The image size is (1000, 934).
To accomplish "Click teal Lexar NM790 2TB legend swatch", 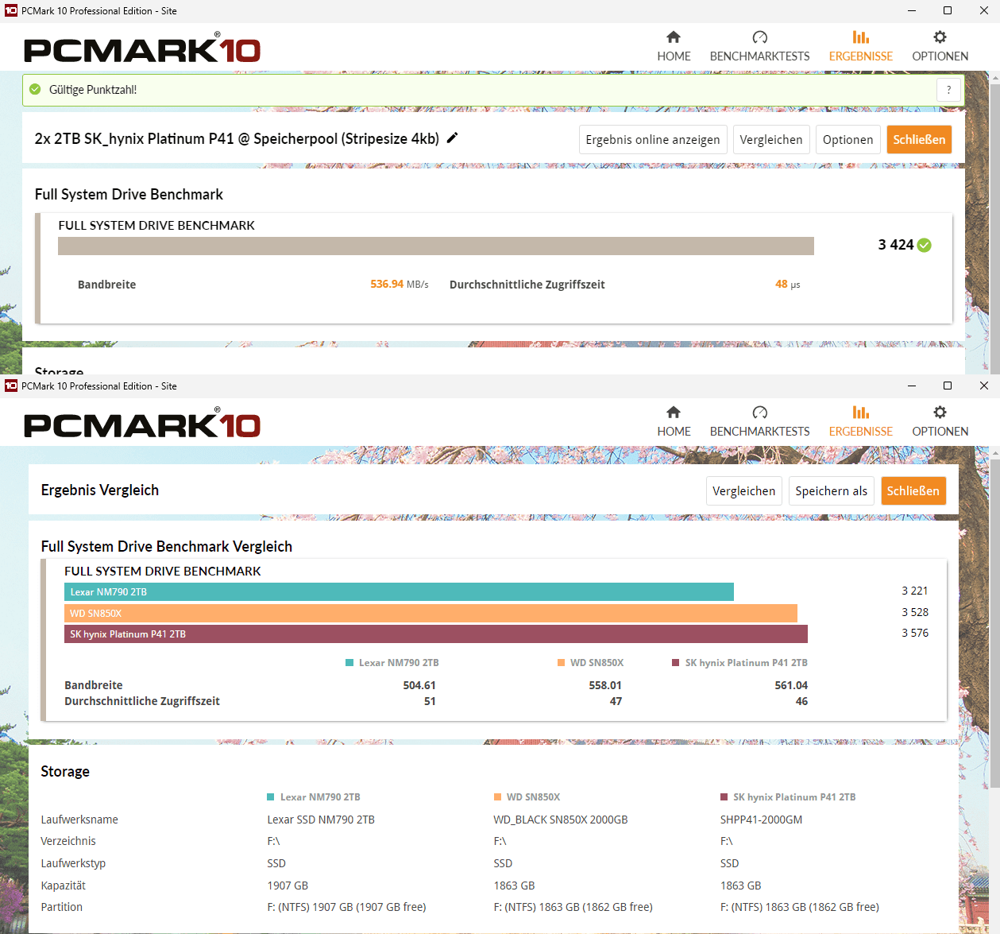I will click(349, 663).
